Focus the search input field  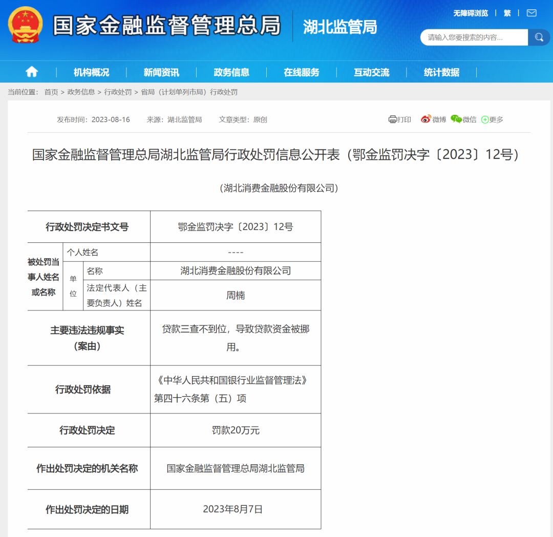474,37
